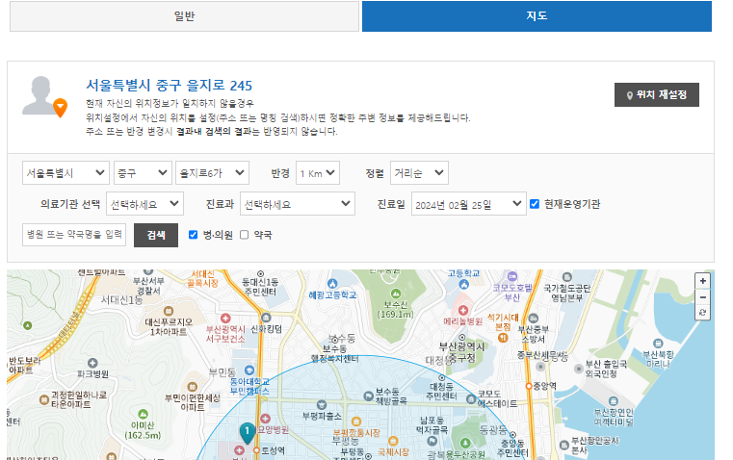Screen dimensions: 733x460
Task: Click the 코모도 에스테이트 icon
Action: coord(471,399)
